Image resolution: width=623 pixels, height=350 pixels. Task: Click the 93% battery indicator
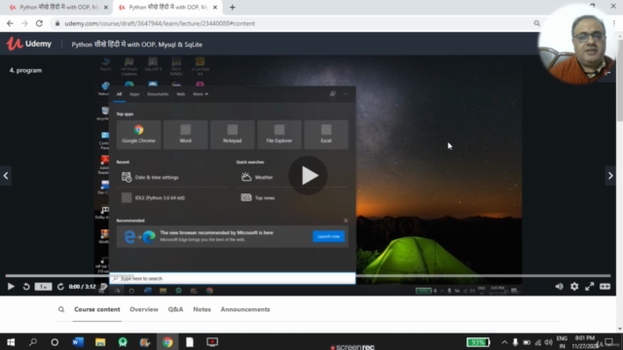(478, 342)
